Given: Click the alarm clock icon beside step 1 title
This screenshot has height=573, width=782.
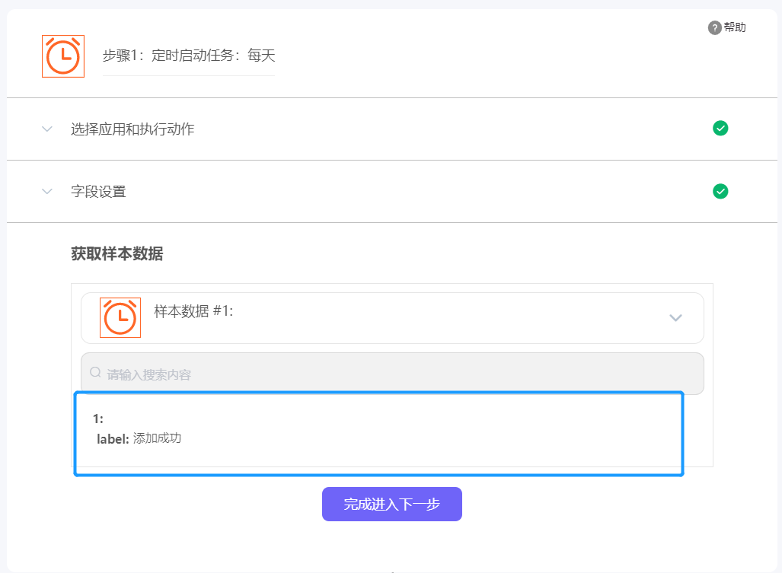Looking at the screenshot, I should [x=63, y=56].
